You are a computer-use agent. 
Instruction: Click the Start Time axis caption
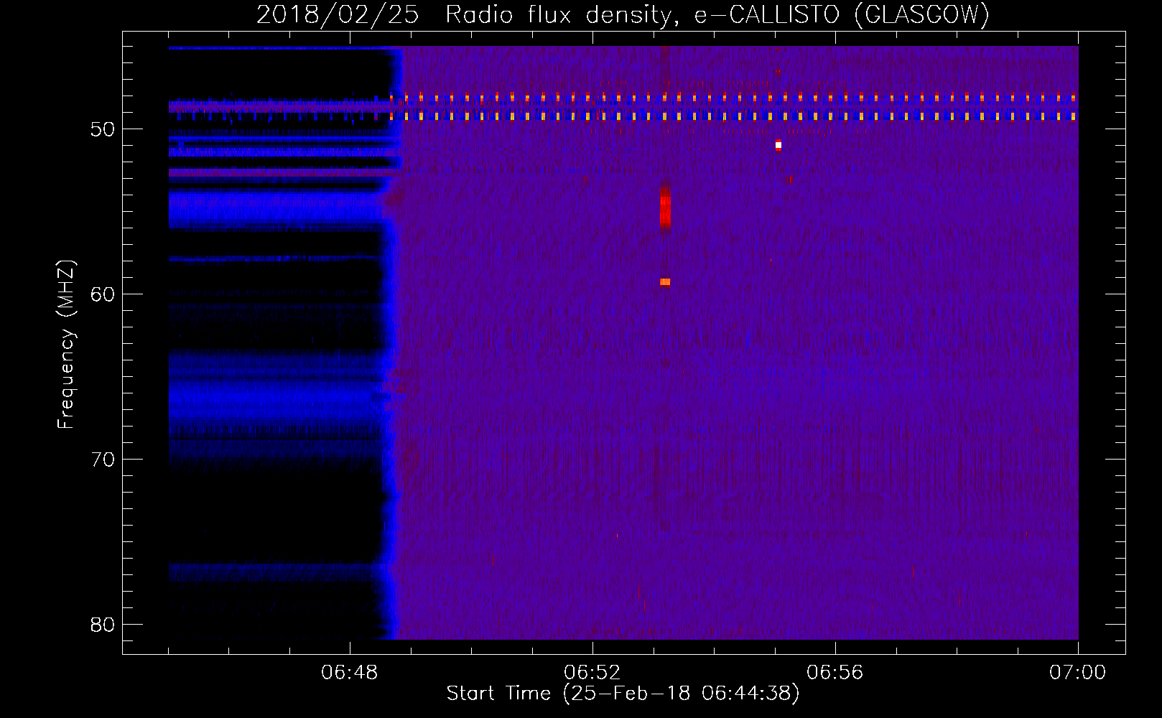[x=623, y=694]
